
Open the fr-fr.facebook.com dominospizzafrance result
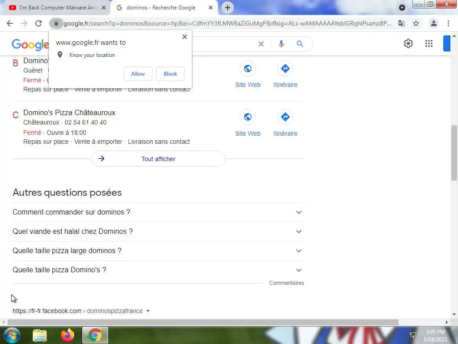coord(78,311)
